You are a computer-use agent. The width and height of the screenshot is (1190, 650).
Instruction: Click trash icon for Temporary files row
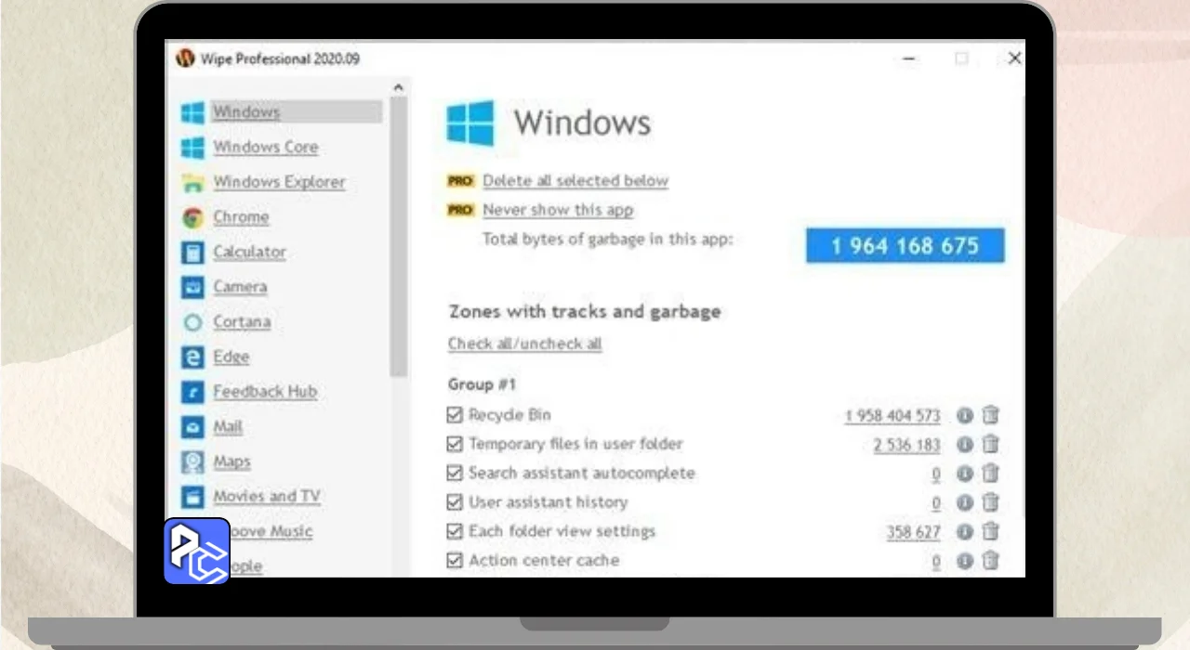click(x=991, y=444)
